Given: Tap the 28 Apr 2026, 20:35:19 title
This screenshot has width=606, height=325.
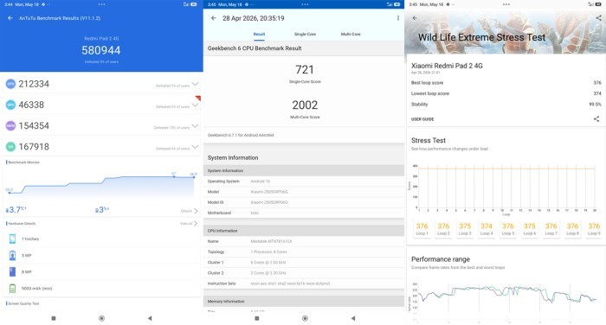Looking at the screenshot, I should tap(253, 18).
